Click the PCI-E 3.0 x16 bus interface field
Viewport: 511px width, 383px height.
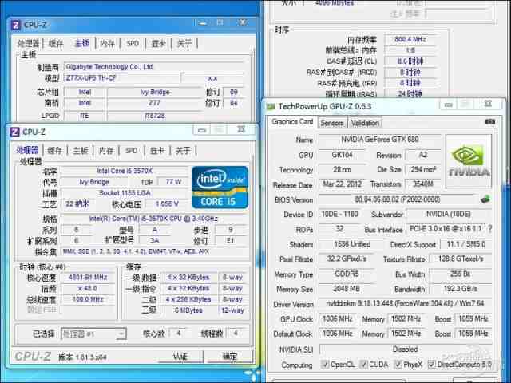446,229
